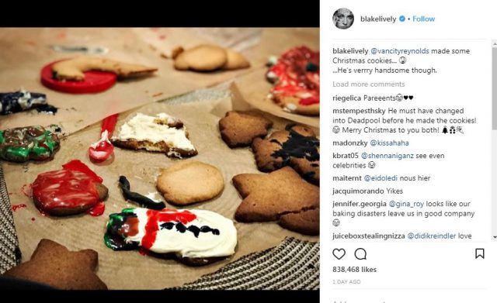The width and height of the screenshot is (497, 303).
Task: Click the scrollbar up arrow in comments
Action: click(495, 42)
